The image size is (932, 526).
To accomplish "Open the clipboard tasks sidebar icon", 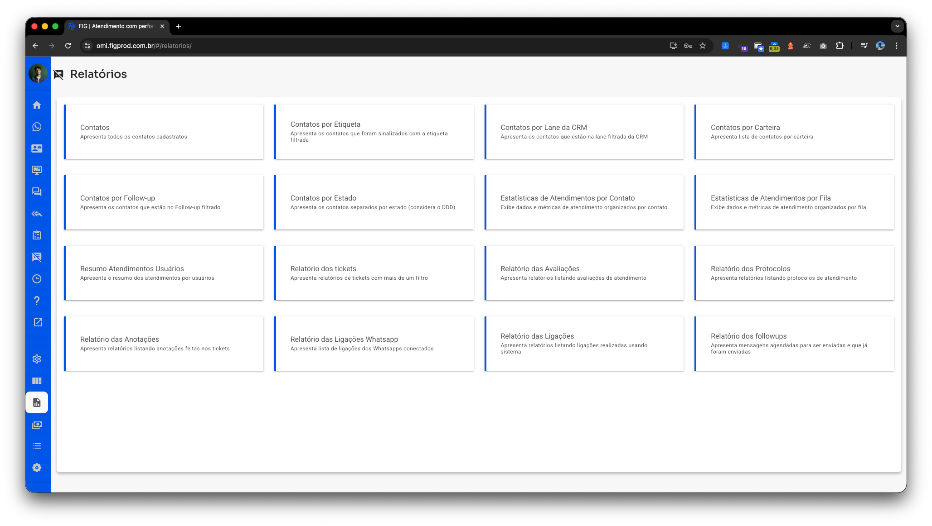I will coord(37,235).
